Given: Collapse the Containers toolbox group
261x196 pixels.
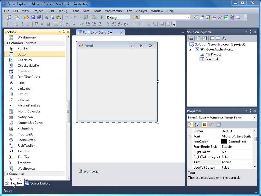Looking at the screenshot, I should pyautogui.click(x=7, y=174).
